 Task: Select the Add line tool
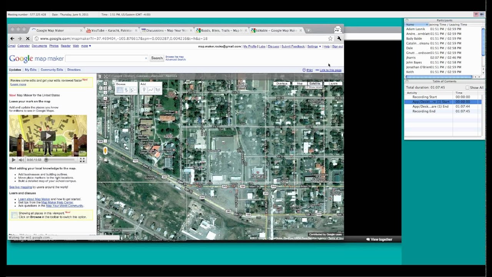[151, 90]
